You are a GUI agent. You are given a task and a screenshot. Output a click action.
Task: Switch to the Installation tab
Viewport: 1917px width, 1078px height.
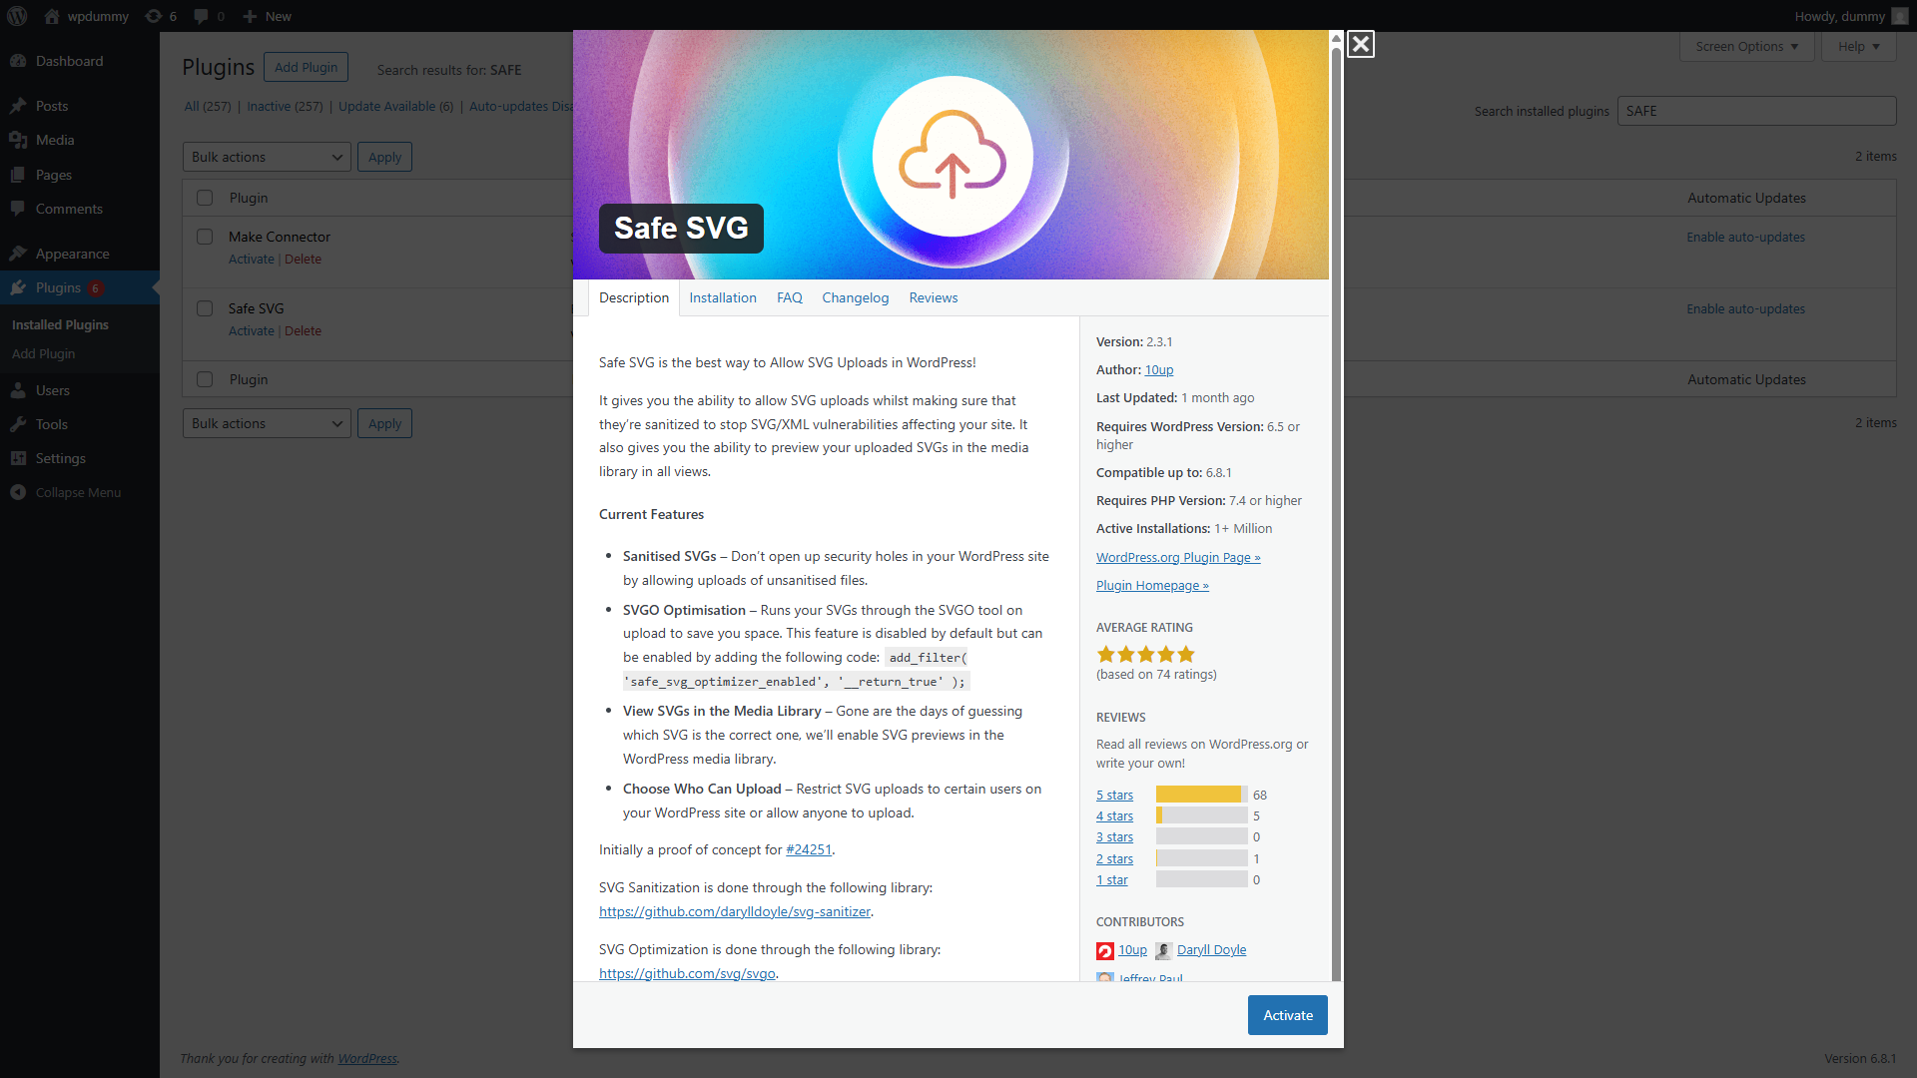(723, 297)
